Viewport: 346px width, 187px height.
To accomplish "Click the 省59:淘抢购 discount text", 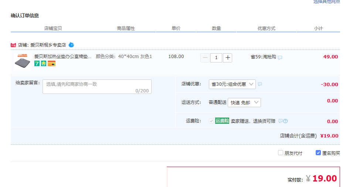I will 263,57.
